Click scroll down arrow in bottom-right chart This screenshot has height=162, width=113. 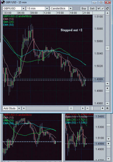pos(109,139)
